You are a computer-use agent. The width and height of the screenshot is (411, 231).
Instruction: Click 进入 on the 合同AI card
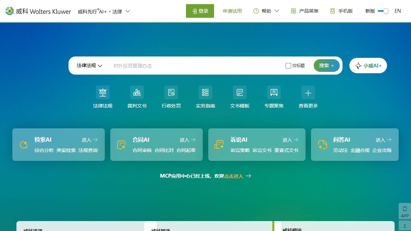pyautogui.click(x=188, y=140)
